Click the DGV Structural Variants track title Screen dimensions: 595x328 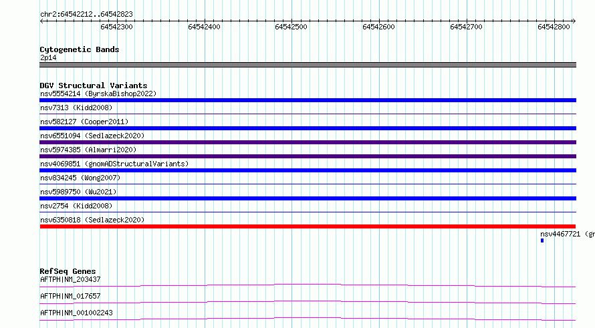point(94,86)
